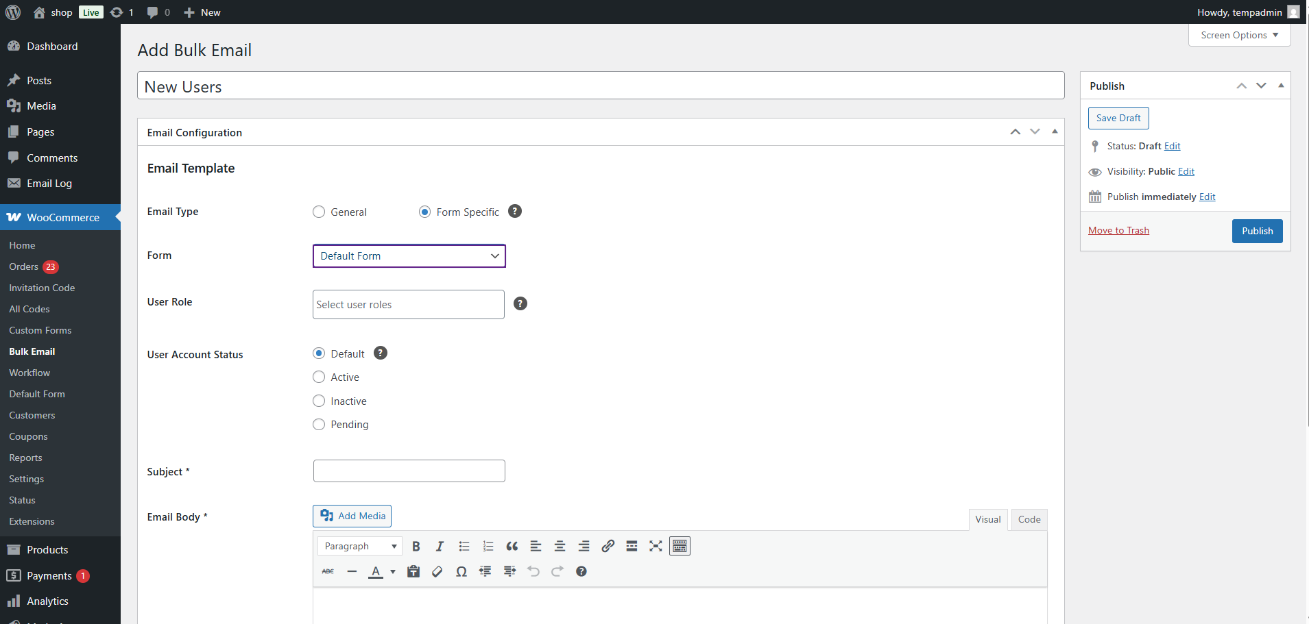The width and height of the screenshot is (1309, 624).
Task: Open Custom Forms in WooCommerce menu
Action: point(40,331)
